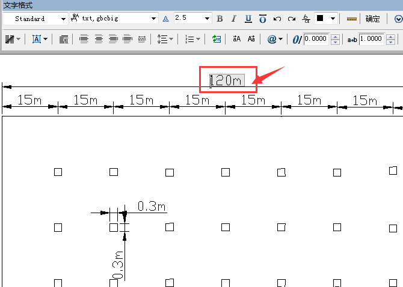This screenshot has width=403, height=287.
Task: Open the black text color swatch
Action: (x=325, y=19)
